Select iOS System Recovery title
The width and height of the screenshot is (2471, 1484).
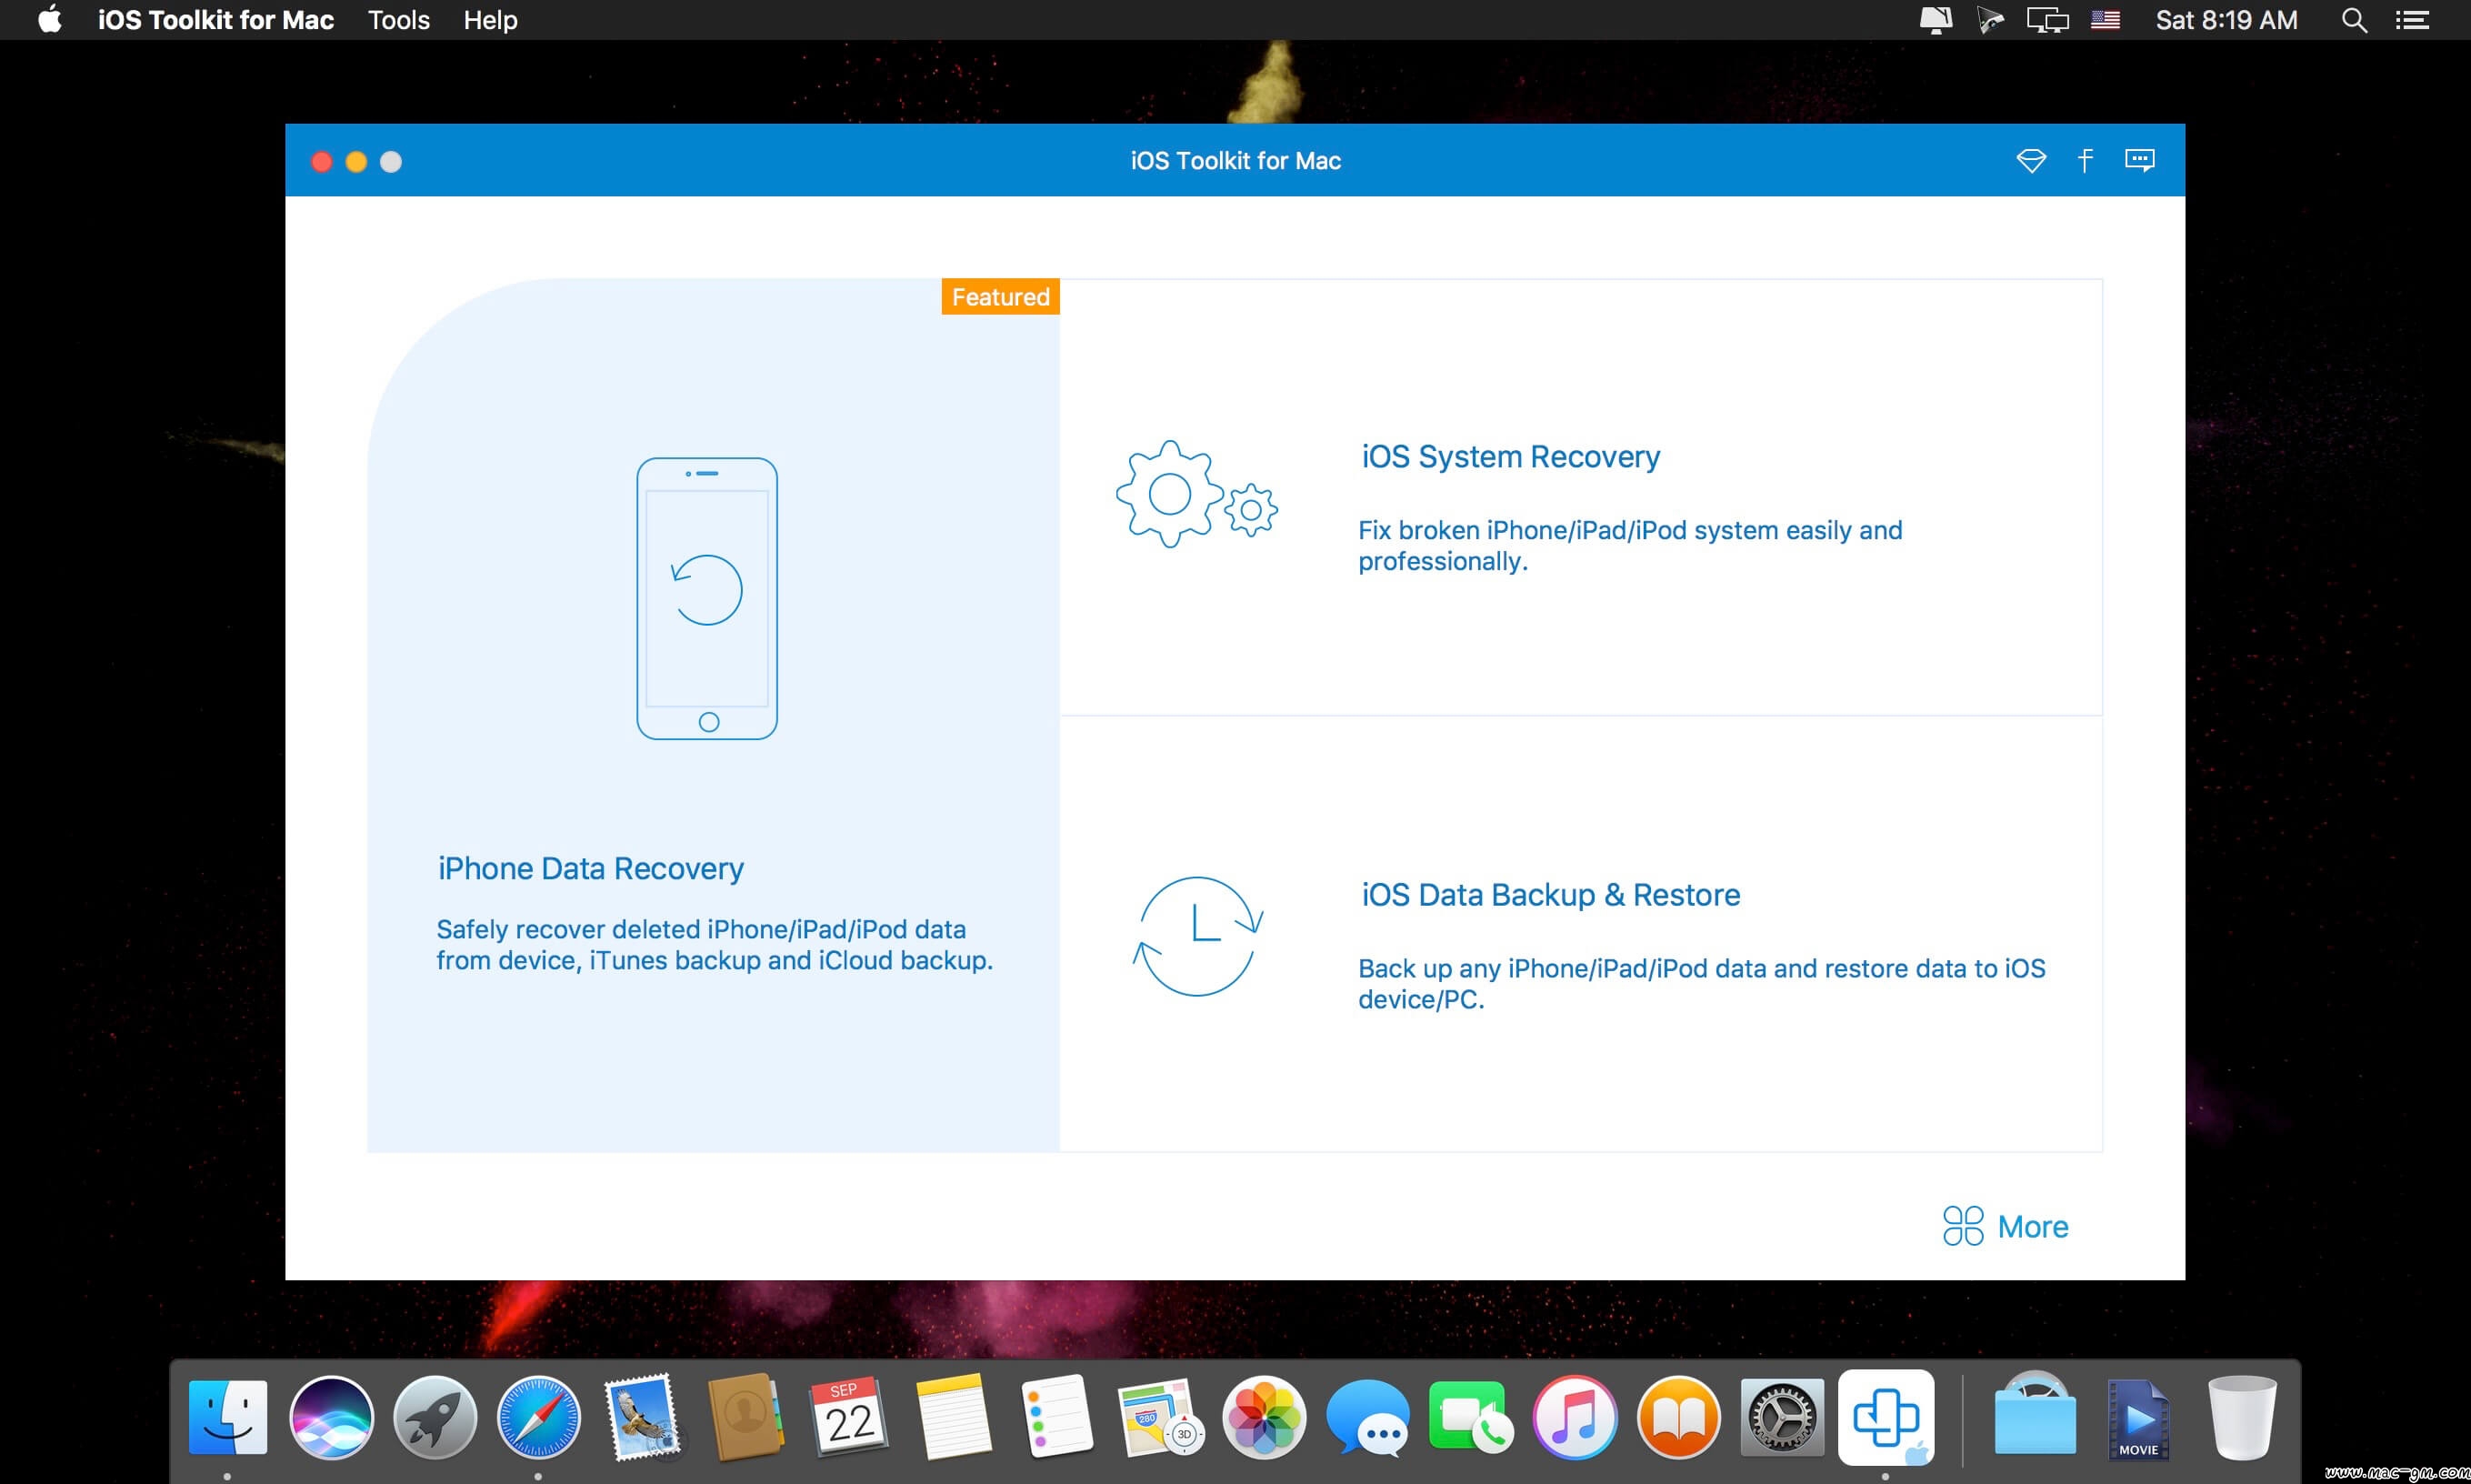[x=1510, y=457]
